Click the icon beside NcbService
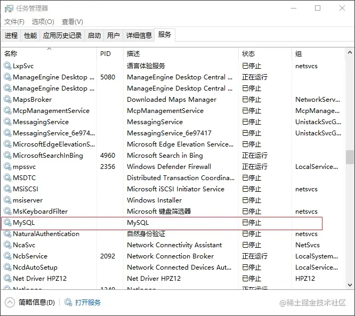This screenshot has height=316, width=355. (x=7, y=256)
